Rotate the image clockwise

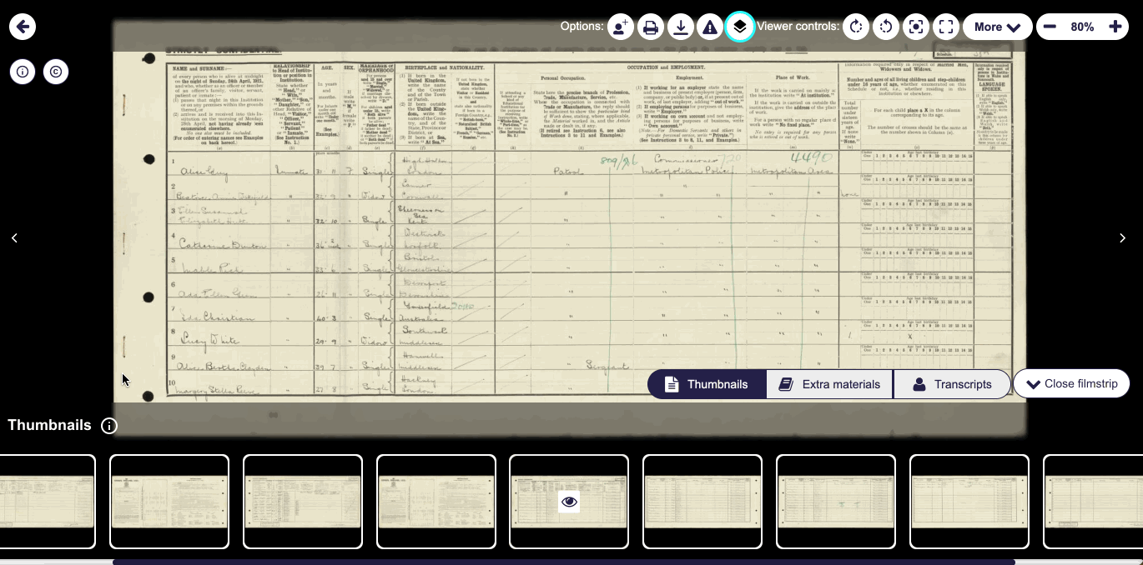point(855,26)
